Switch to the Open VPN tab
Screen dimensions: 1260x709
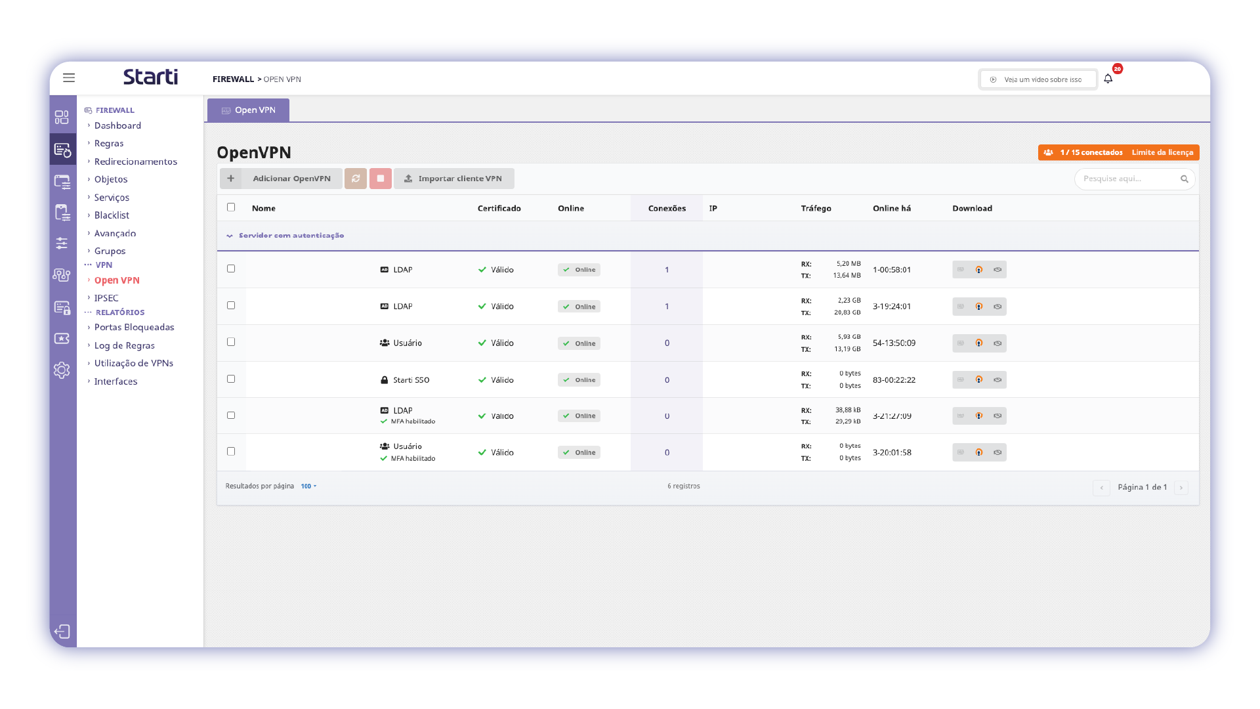pyautogui.click(x=249, y=110)
